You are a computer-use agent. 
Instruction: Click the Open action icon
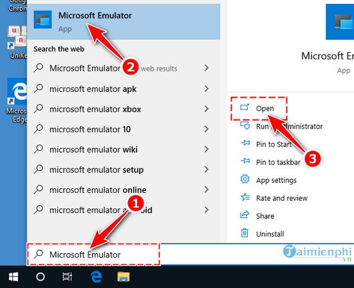click(x=245, y=107)
